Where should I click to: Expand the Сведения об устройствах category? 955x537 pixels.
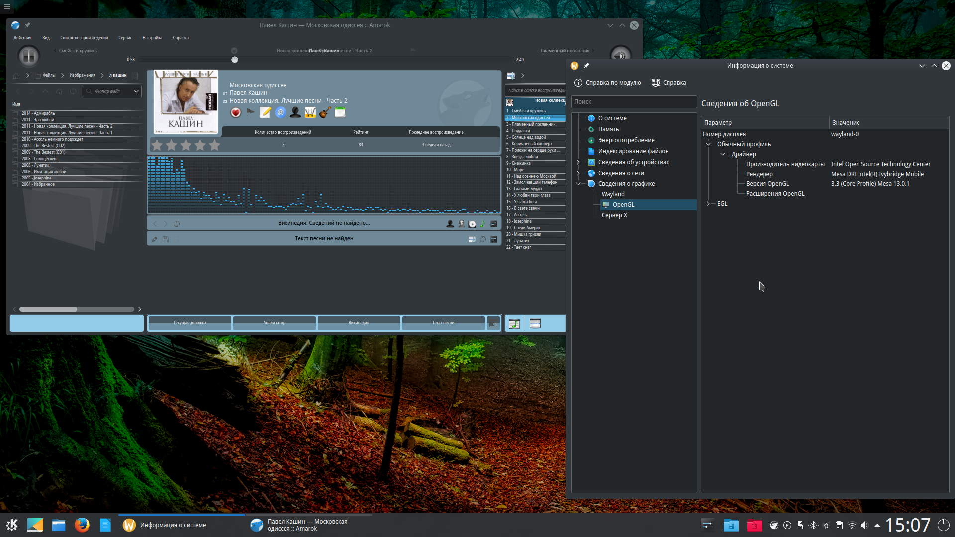pos(578,162)
